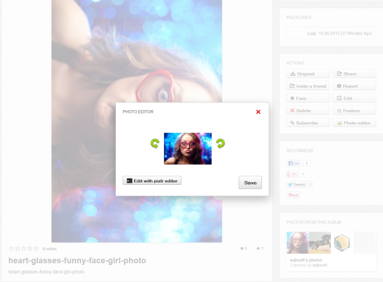
Task: Click the Pin it button
Action: (293, 195)
